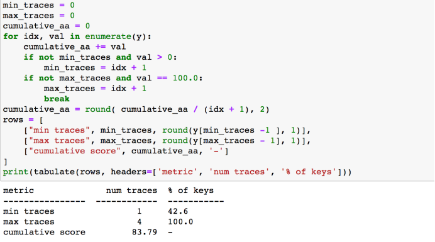Click the 'min_traces = 0' code line
Image resolution: width=435 pixels, height=242 pixels.
coord(38,5)
